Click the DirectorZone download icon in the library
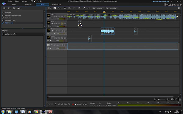 click(14, 9)
